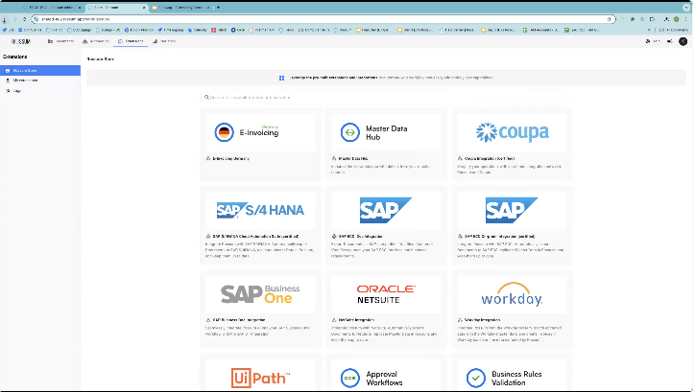The width and height of the screenshot is (695, 392).
Task: Click the magnifier icon in search field
Action: tap(206, 98)
